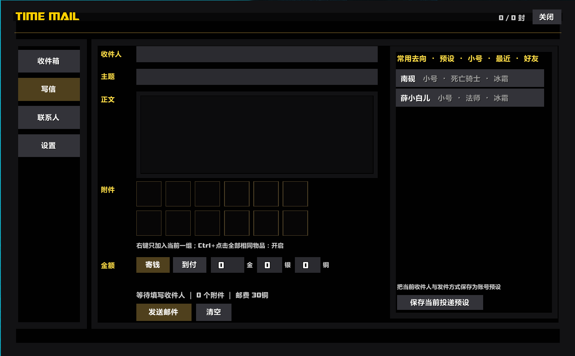This screenshot has width=575, height=356.
Task: Select the 写信 compose tab
Action: click(x=49, y=89)
